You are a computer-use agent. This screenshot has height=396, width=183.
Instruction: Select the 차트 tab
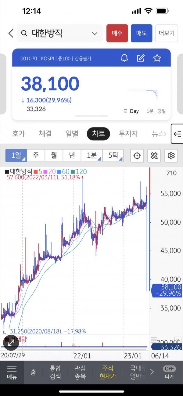pos(98,134)
